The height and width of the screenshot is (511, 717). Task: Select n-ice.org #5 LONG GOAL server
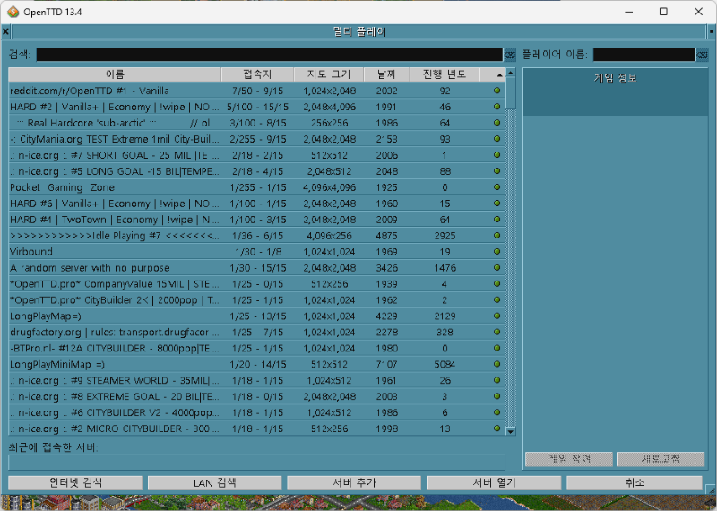click(256, 171)
